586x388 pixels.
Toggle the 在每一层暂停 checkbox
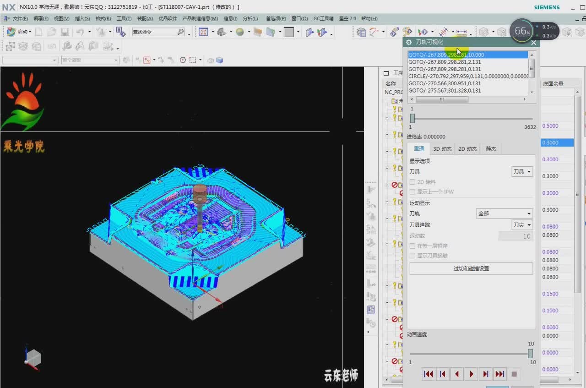click(x=412, y=246)
